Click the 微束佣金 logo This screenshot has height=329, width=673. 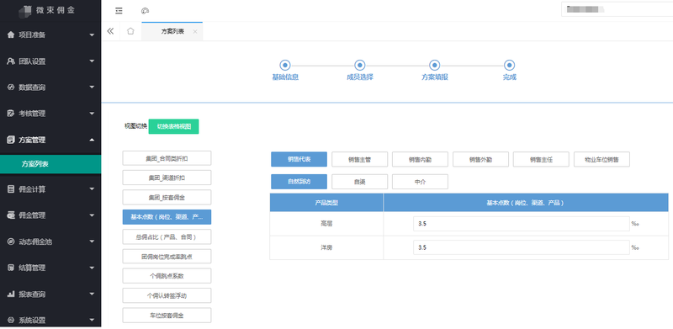click(47, 10)
